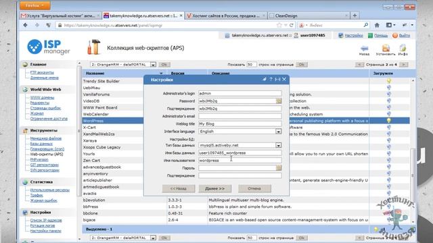The height and width of the screenshot is (243, 433).
Task: Click the 'Загружен' column header
Action: point(384,74)
